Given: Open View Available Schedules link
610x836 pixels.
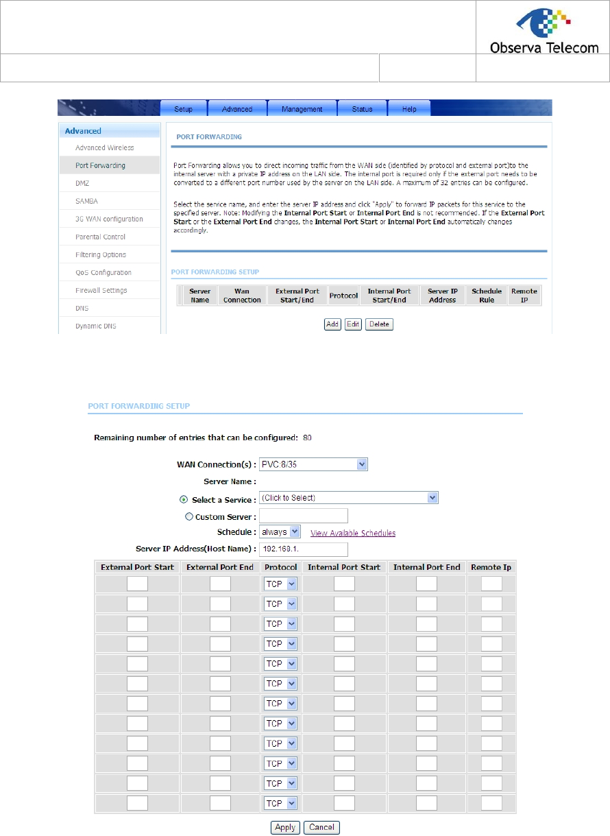Looking at the screenshot, I should click(353, 533).
